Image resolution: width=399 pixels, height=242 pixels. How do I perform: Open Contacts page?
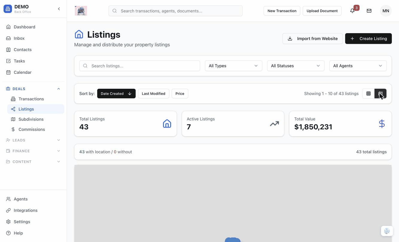33,50
